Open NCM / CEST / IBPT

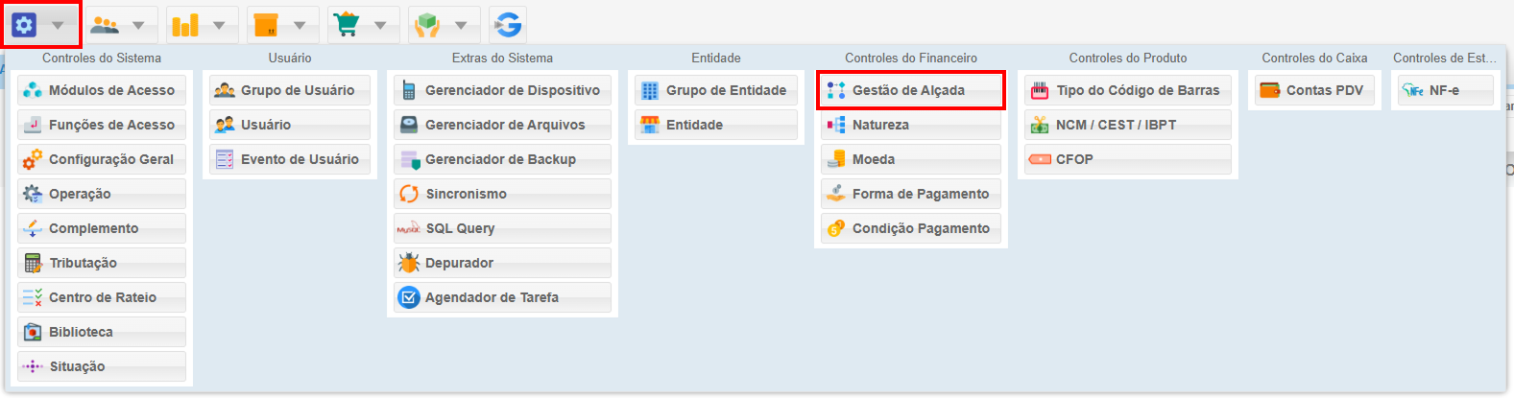pos(1128,125)
